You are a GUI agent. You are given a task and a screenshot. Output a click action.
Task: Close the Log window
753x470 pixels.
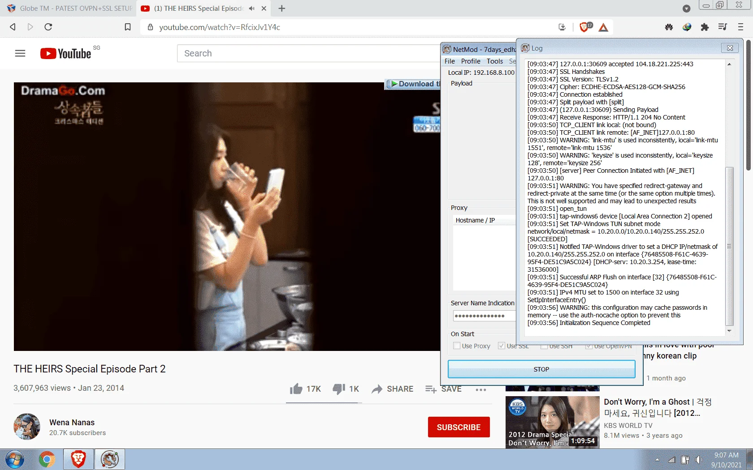tap(730, 48)
